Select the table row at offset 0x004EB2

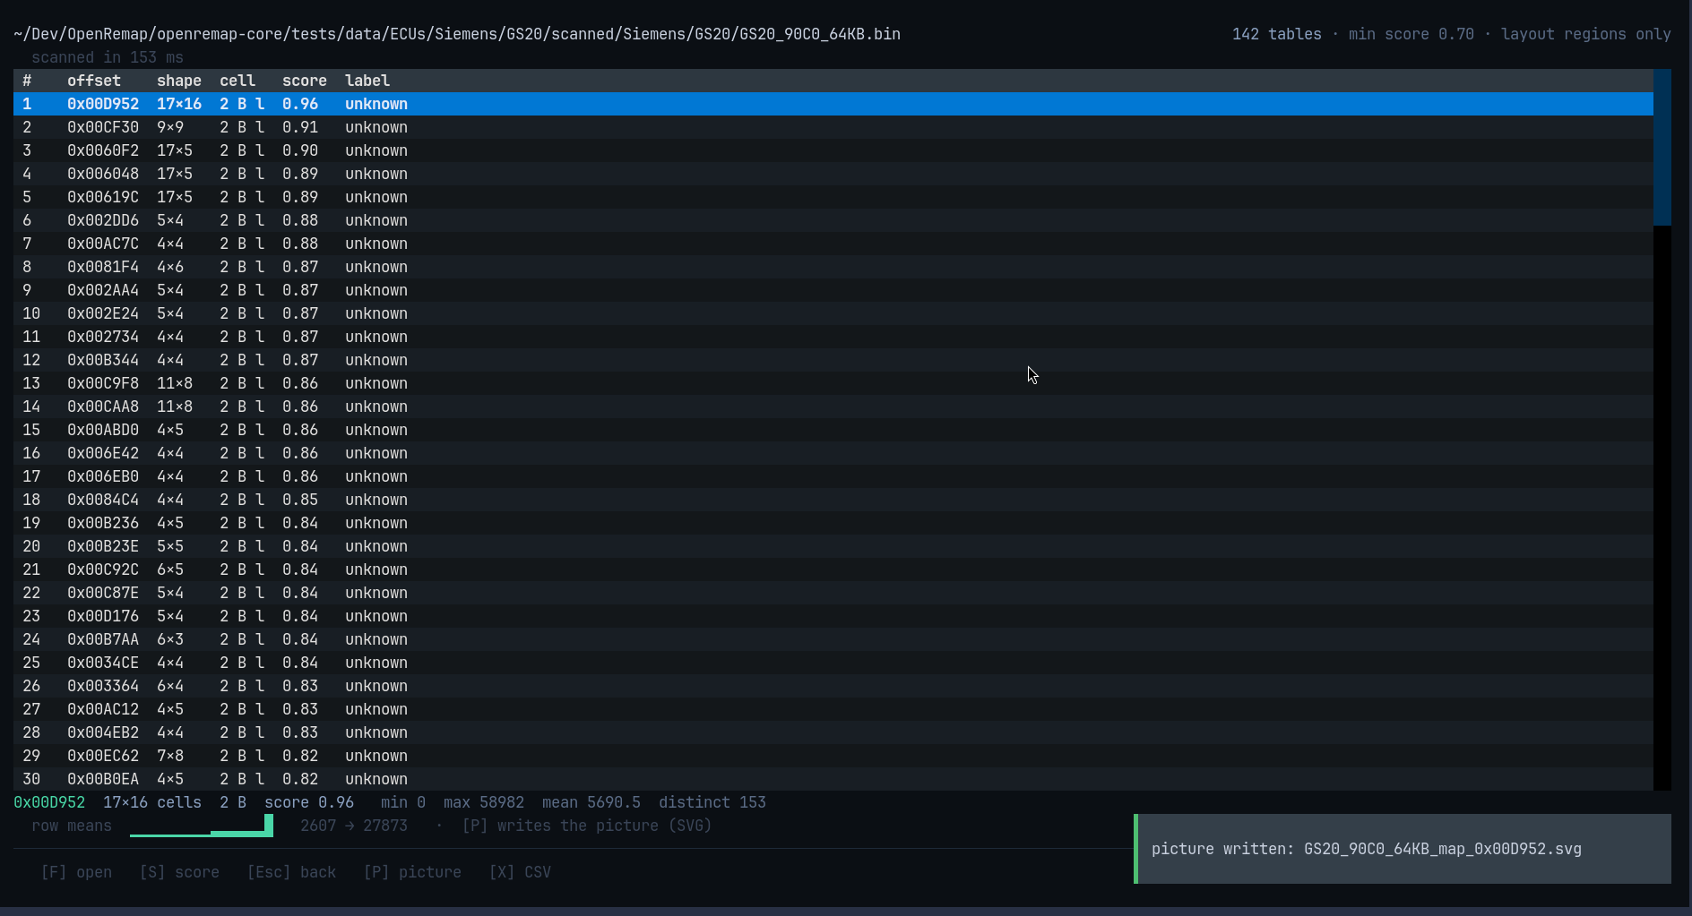click(833, 732)
